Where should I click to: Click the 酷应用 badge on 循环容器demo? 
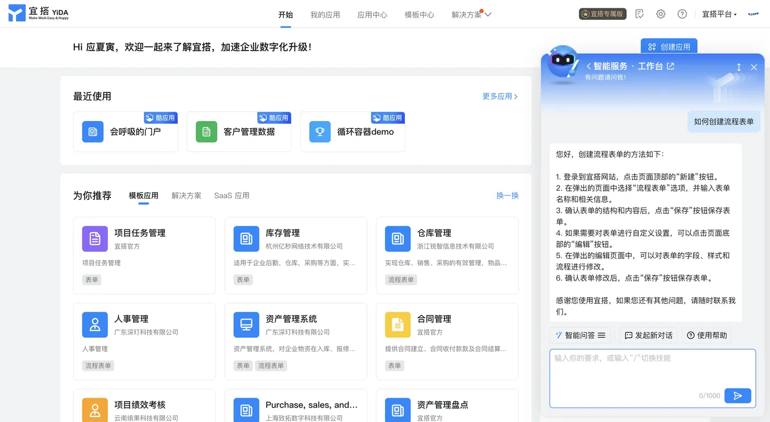point(388,118)
